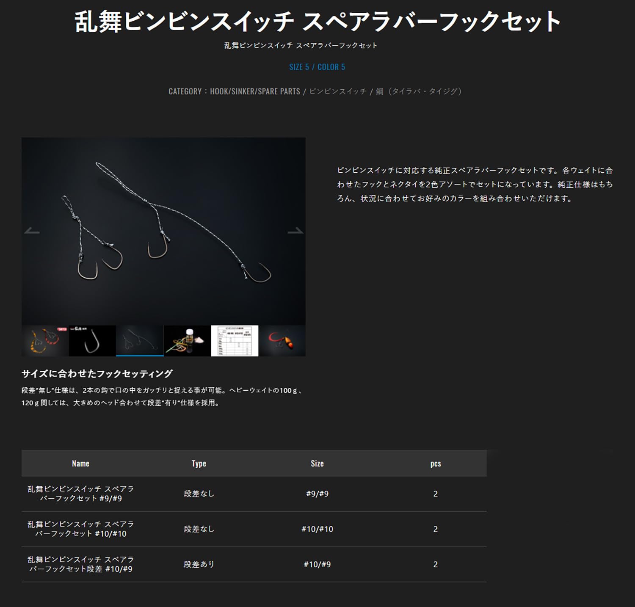Select the スペアラバーフックセット #10/#10 name cell

coord(80,529)
